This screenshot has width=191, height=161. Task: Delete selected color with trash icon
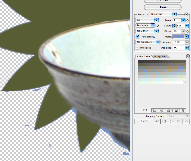pyautogui.click(x=183, y=110)
